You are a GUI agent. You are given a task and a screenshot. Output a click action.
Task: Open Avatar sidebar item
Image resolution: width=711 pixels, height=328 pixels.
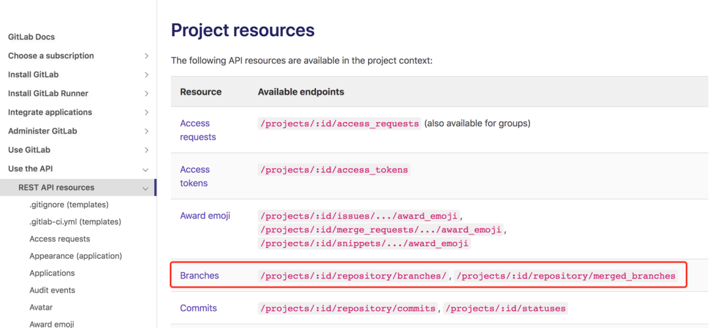pyautogui.click(x=41, y=307)
